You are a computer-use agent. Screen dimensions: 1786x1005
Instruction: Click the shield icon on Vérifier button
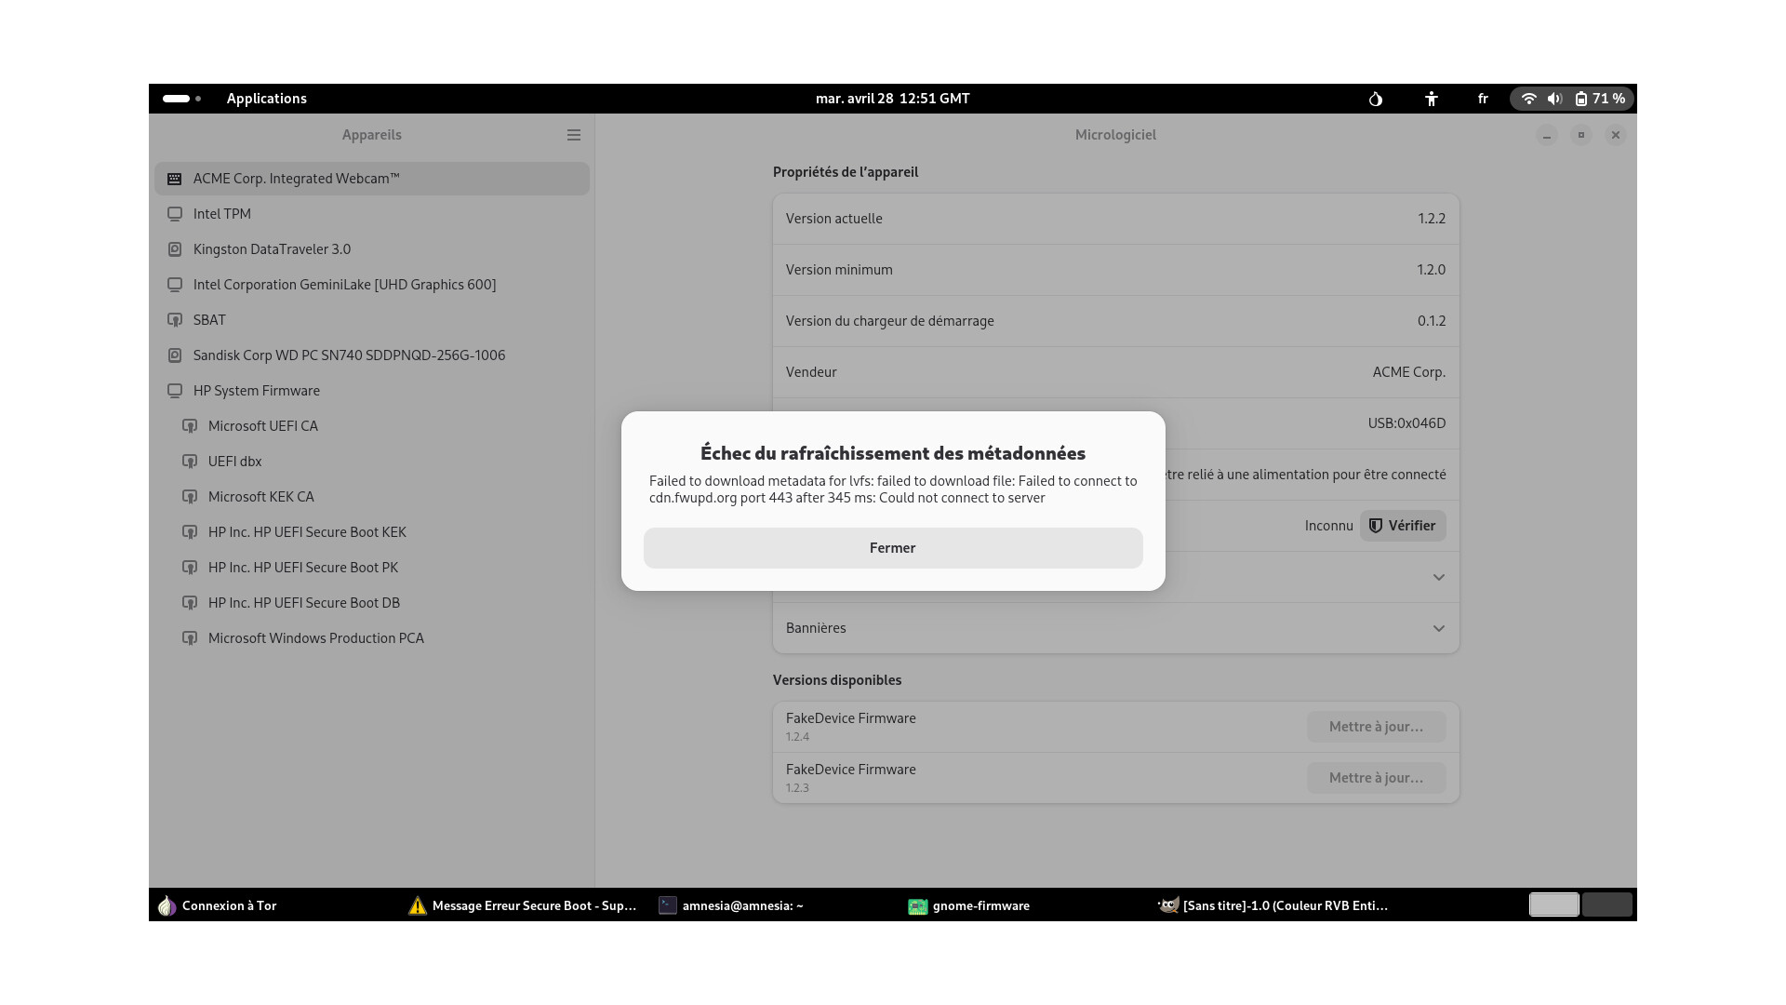tap(1376, 526)
